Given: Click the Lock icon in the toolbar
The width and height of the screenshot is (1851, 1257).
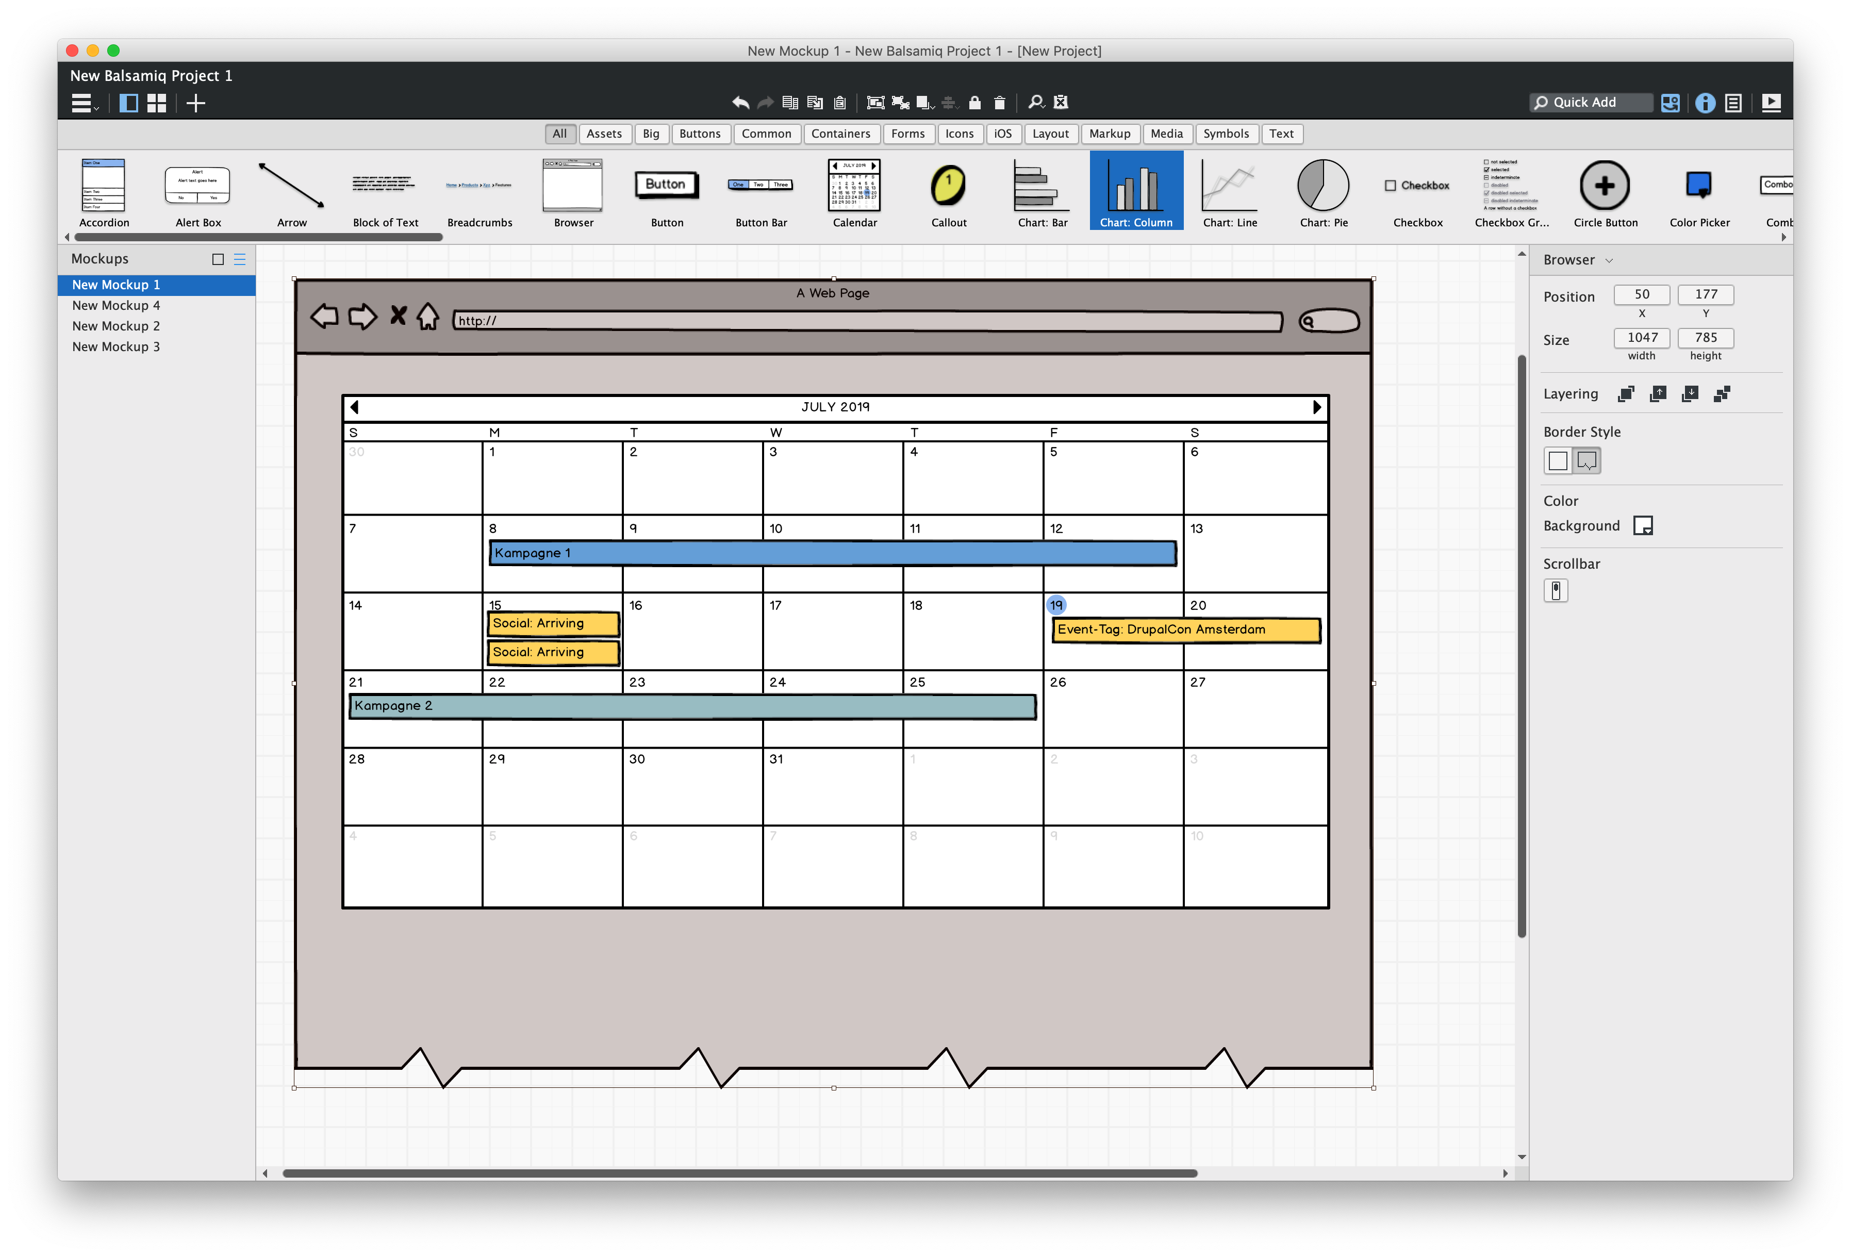Looking at the screenshot, I should pos(974,102).
